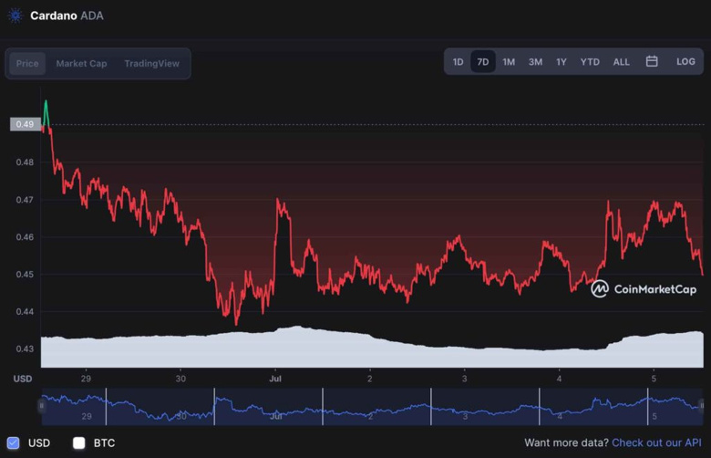Enable the BTC currency checkbox

point(79,443)
